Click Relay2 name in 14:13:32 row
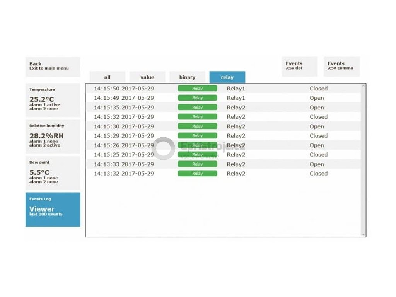This screenshot has height=297, width=396. (x=236, y=174)
